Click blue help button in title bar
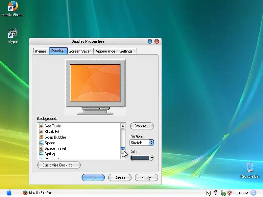This screenshot has height=197, width=263. 150,41
